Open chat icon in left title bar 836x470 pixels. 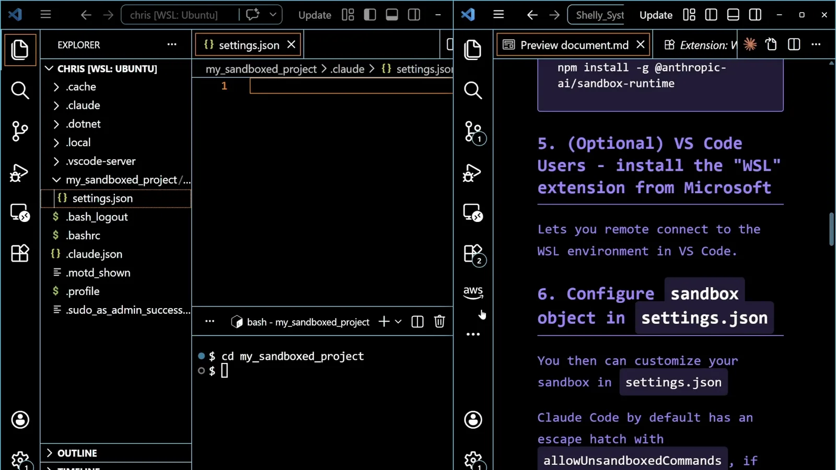coord(253,15)
